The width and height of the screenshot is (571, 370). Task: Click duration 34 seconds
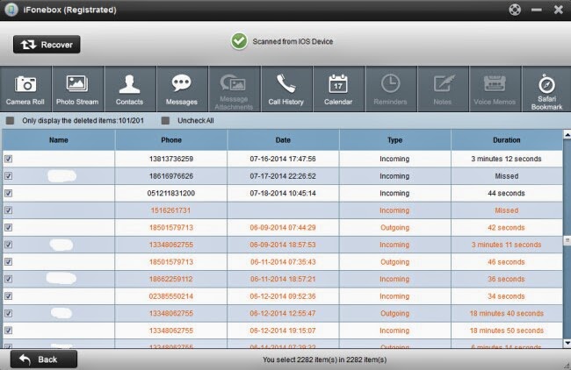coord(506,296)
